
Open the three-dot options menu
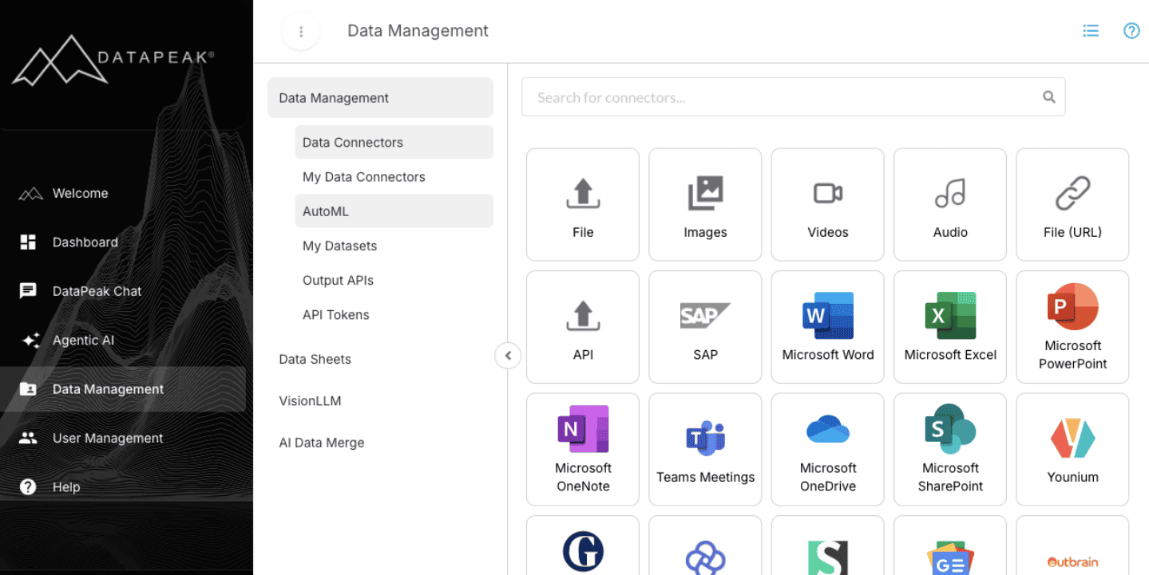[301, 30]
